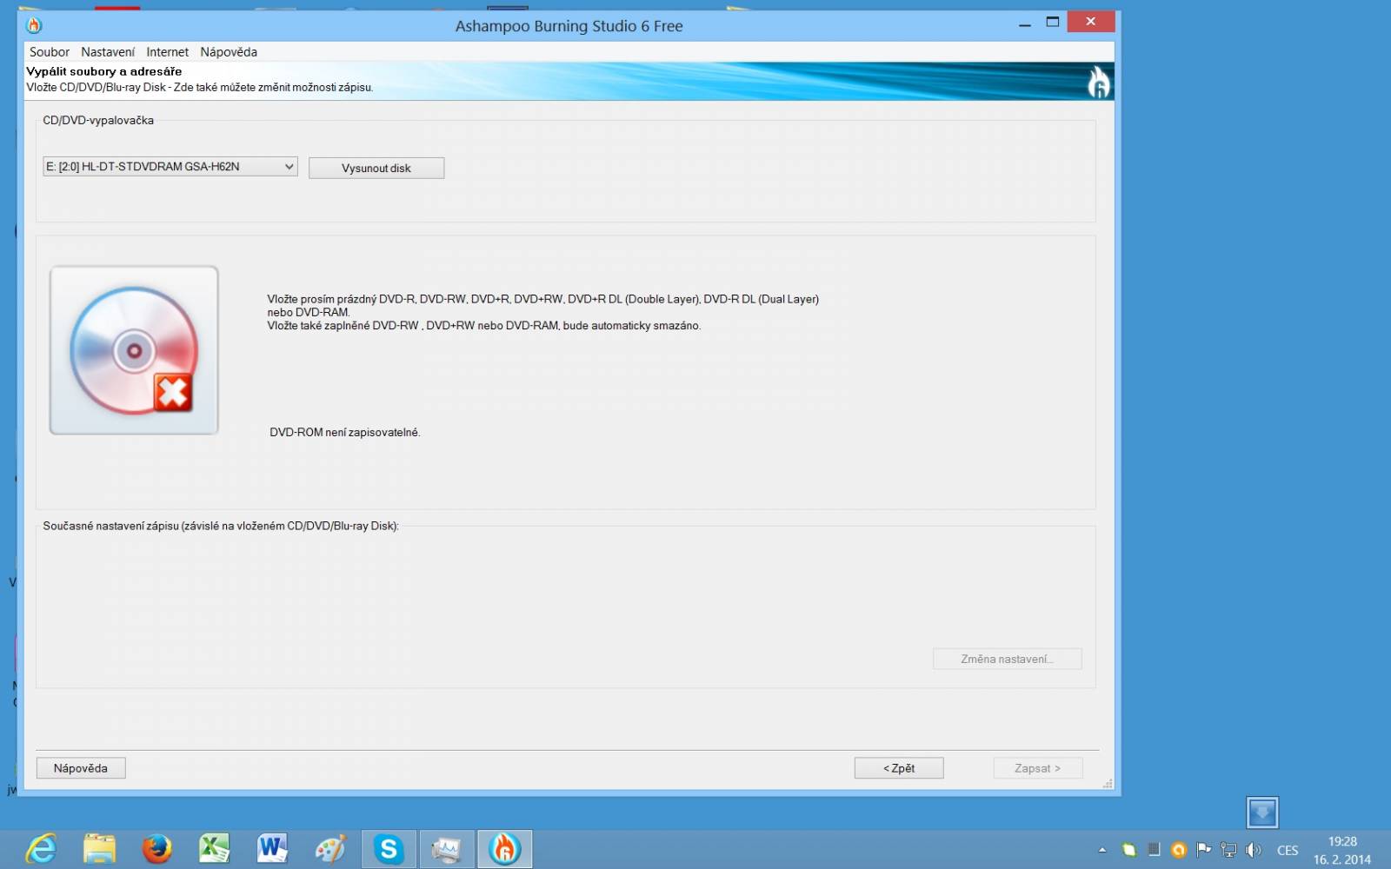
Task: Click the volume speaker tray icon
Action: tap(1253, 850)
